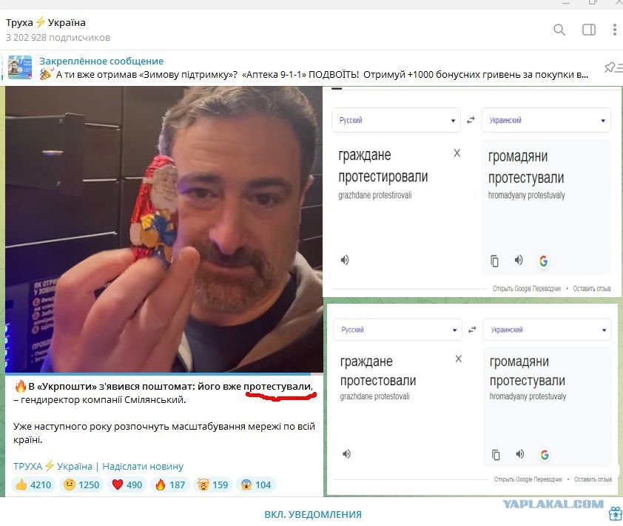The width and height of the screenshot is (623, 526).
Task: Swap languages in the lower translator
Action: [472, 330]
